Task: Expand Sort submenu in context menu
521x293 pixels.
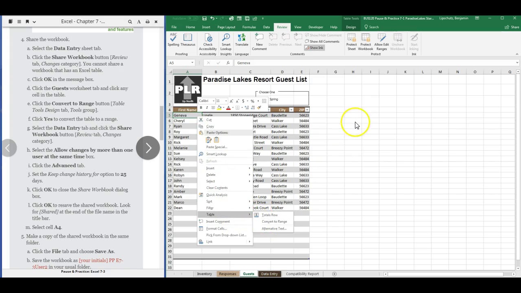Action: [225, 201]
